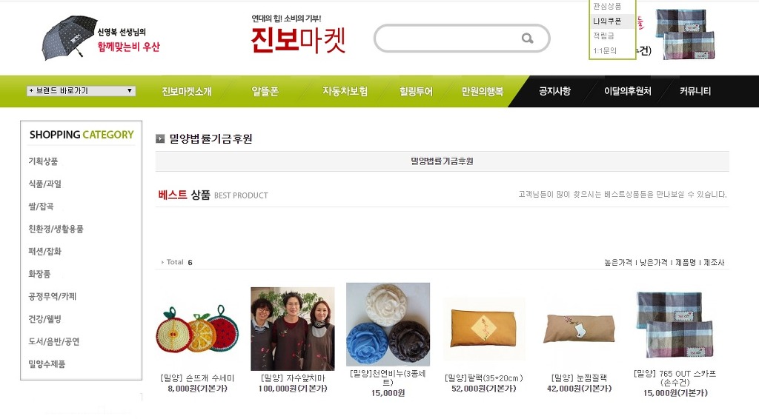
Task: Open the yellow red bean pack image
Action: click(x=484, y=329)
